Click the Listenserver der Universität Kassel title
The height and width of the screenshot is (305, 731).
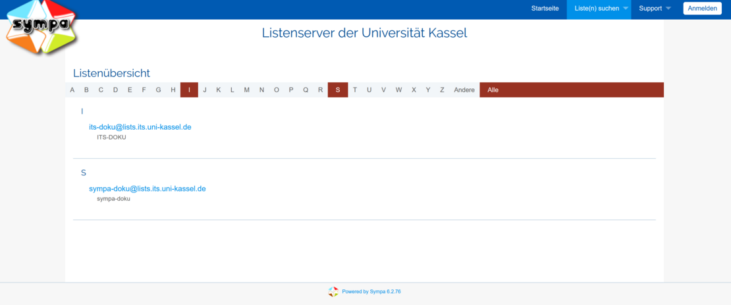364,33
